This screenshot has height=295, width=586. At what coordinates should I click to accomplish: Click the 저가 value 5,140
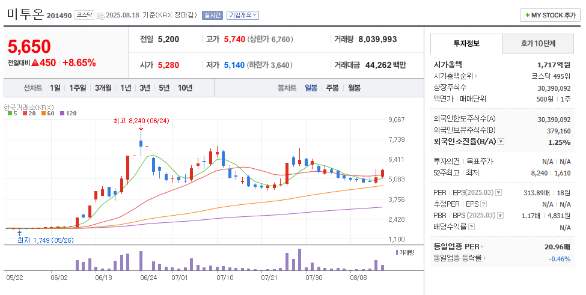234,65
